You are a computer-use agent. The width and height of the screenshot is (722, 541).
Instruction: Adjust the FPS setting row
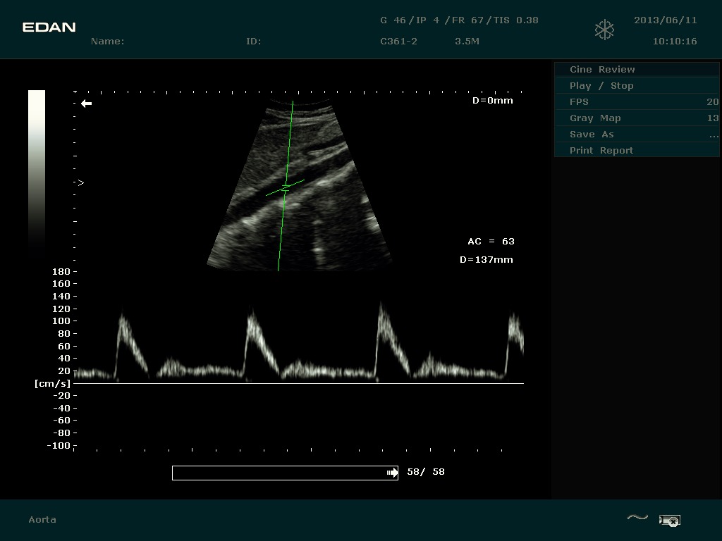636,101
